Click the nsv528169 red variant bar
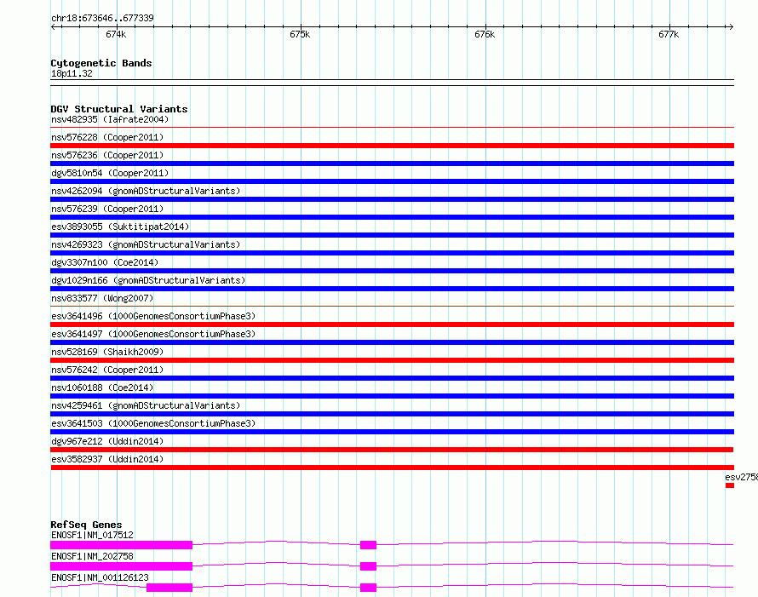758x597 pixels. pyautogui.click(x=392, y=360)
